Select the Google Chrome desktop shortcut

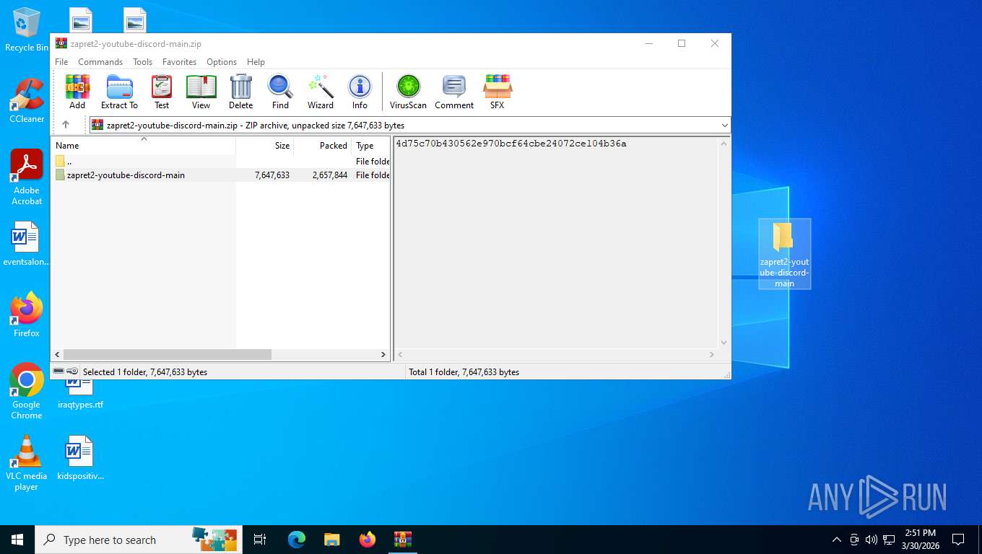(27, 391)
